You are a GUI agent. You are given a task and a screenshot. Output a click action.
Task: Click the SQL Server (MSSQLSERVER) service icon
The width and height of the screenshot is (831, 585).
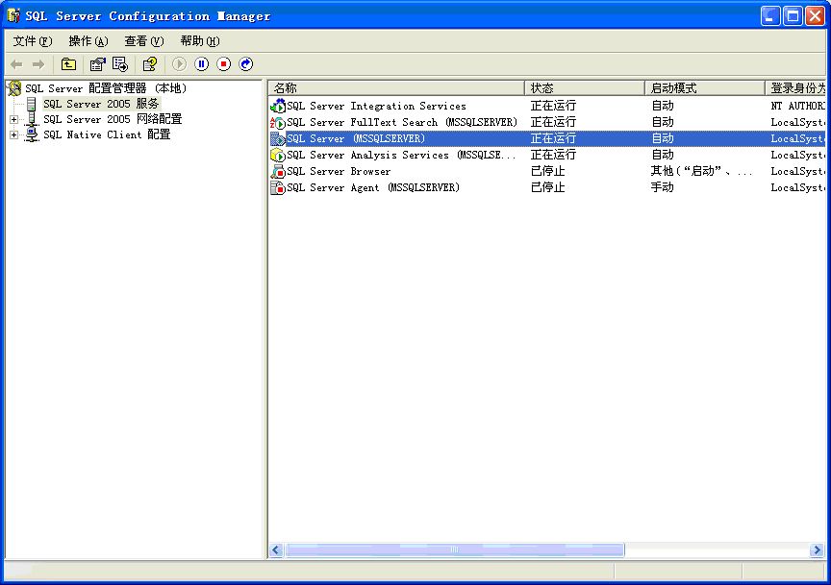[x=278, y=138]
